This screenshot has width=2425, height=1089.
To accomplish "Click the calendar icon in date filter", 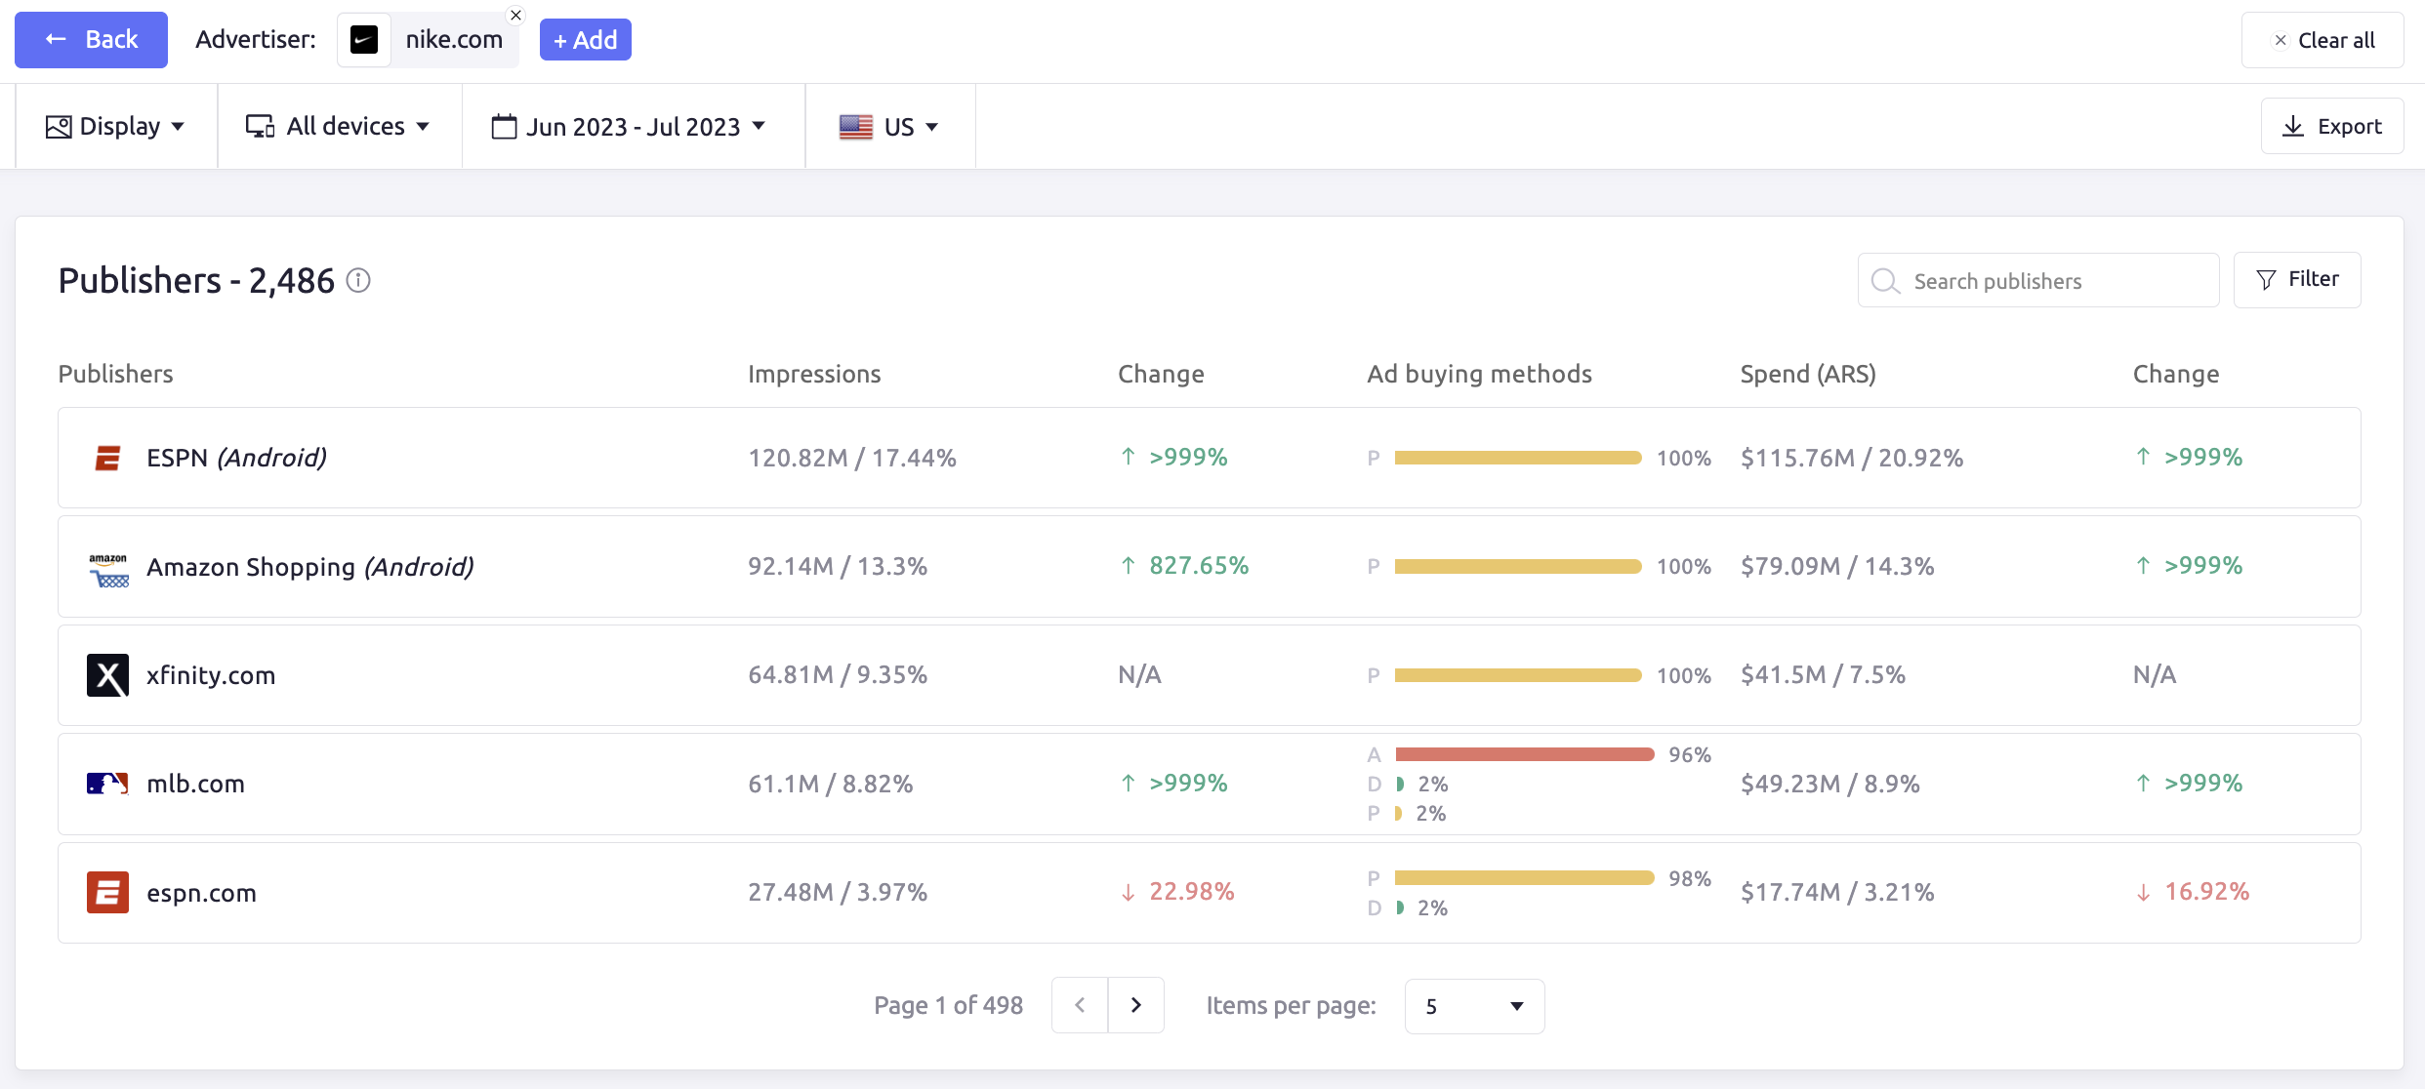I will 504,127.
